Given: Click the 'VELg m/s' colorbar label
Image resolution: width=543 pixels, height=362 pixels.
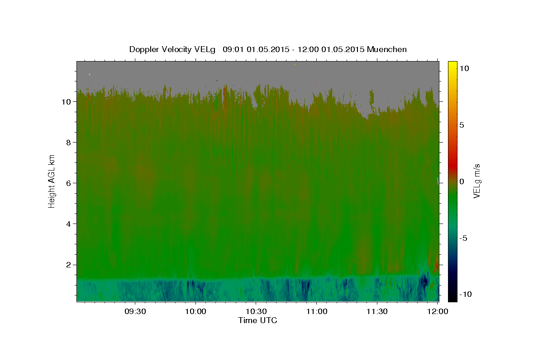Looking at the screenshot, I should [477, 181].
